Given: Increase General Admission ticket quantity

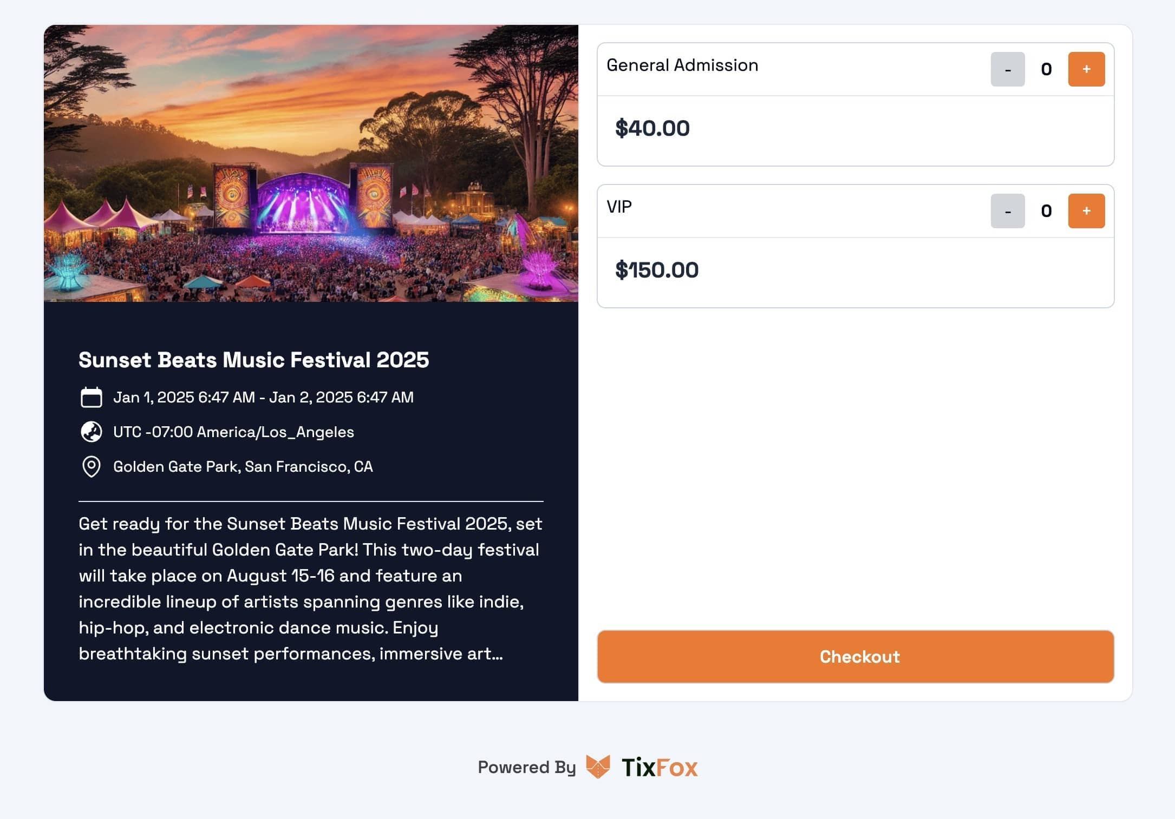Looking at the screenshot, I should pos(1086,69).
